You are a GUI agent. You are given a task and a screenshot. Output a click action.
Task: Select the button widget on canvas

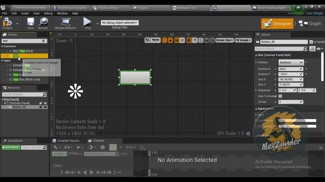pyautogui.click(x=135, y=77)
